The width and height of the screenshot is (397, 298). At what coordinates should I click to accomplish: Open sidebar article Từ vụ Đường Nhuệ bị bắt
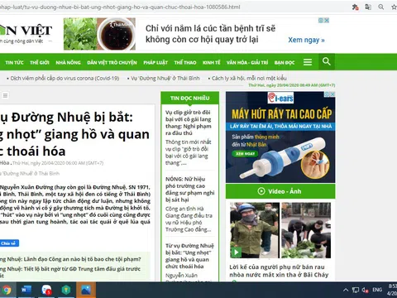coord(189,256)
